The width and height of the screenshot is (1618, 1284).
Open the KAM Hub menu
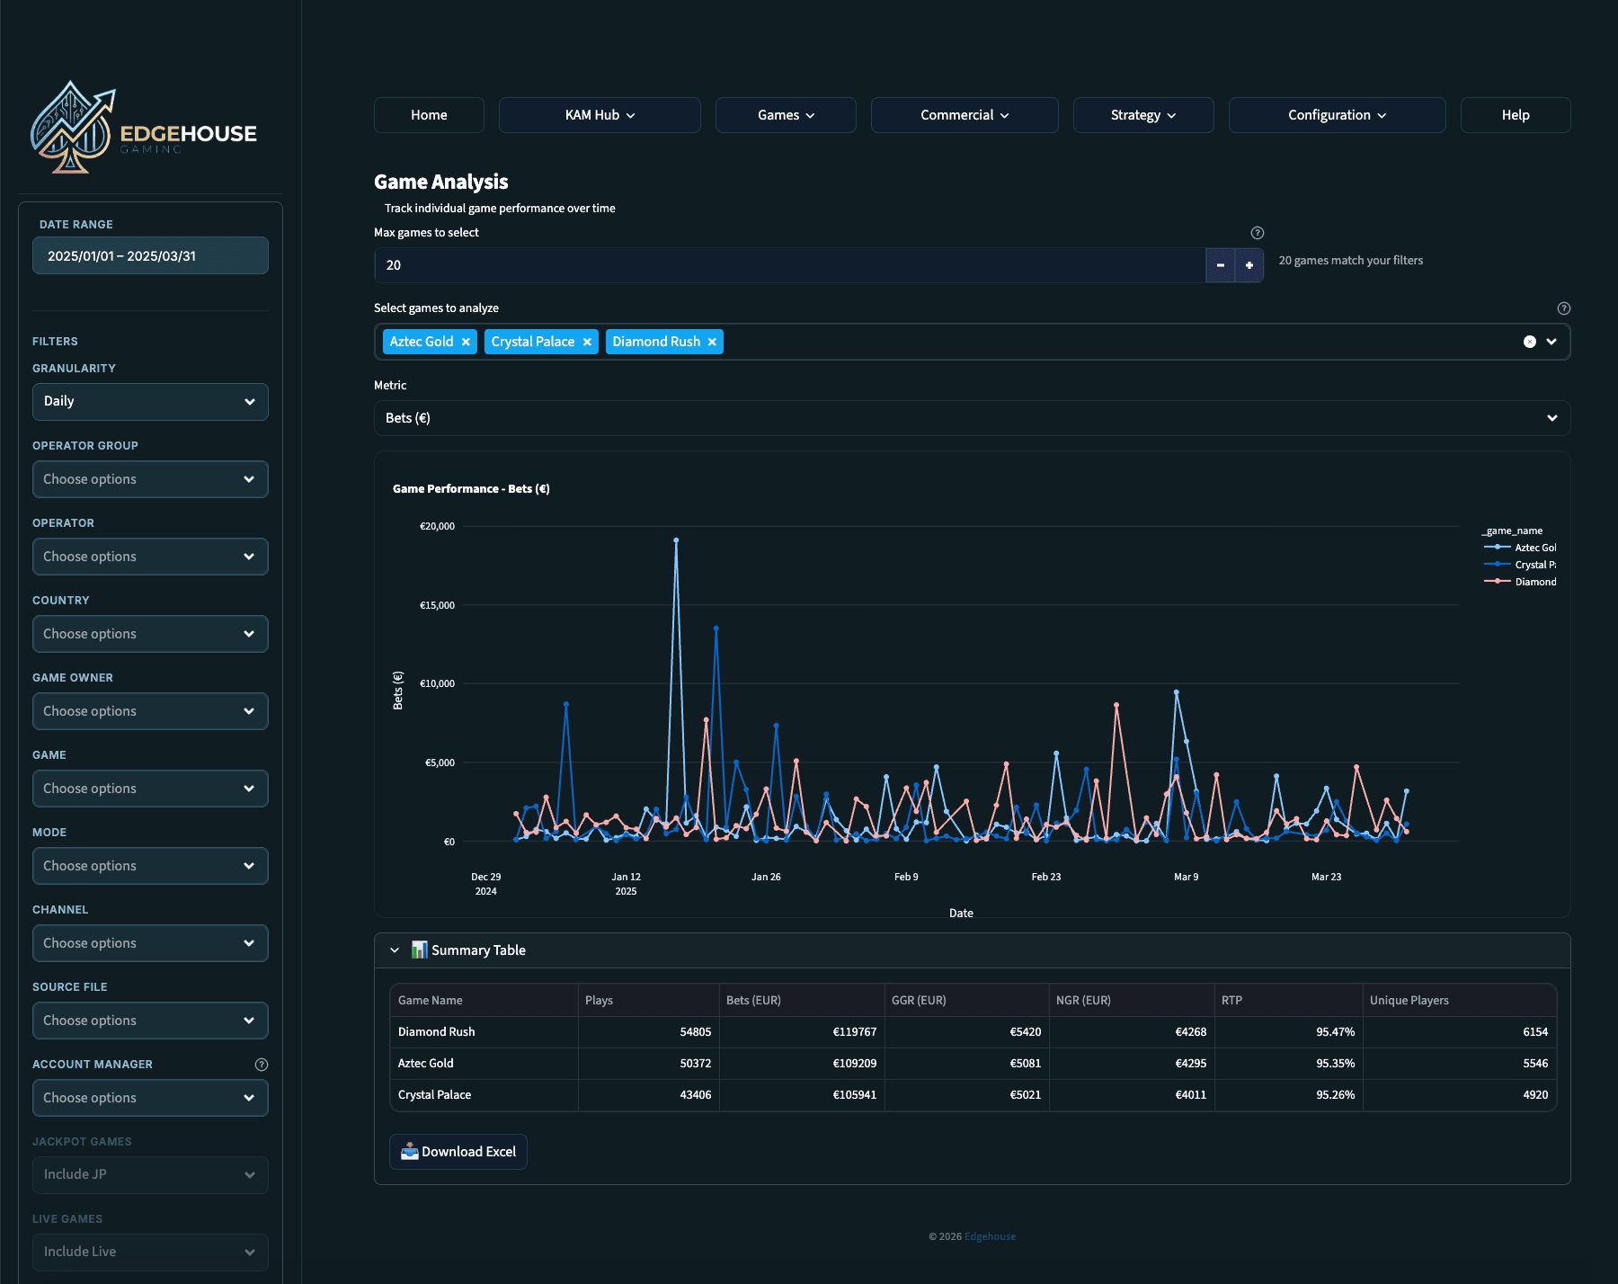(600, 115)
